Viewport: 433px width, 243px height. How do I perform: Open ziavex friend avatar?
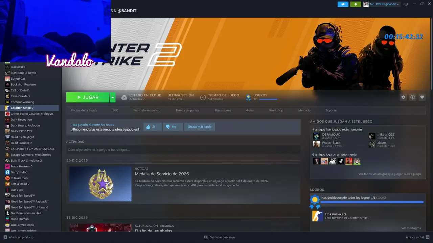pyautogui.click(x=372, y=144)
